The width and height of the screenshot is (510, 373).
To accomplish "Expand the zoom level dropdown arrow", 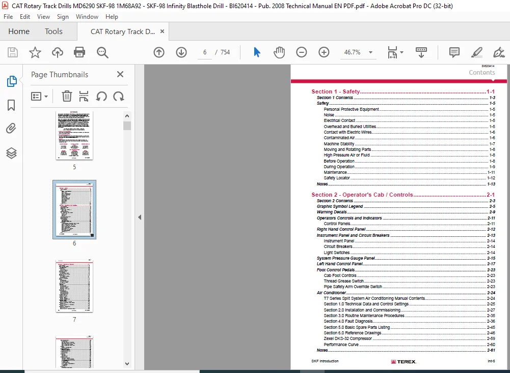I will [x=370, y=52].
